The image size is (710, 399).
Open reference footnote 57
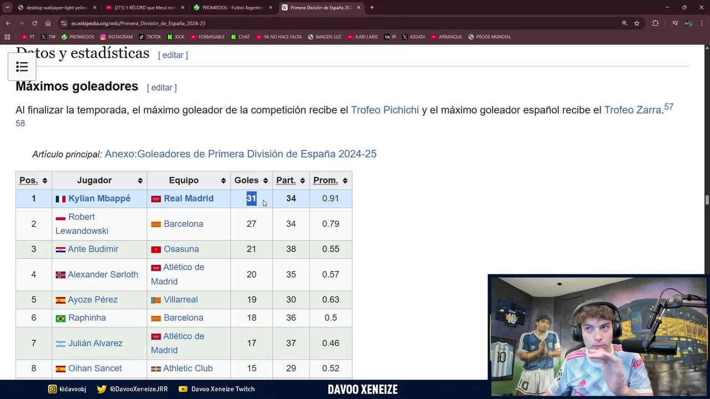coord(668,106)
